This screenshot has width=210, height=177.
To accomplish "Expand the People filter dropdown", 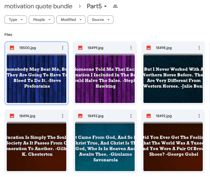I will (x=41, y=20).
